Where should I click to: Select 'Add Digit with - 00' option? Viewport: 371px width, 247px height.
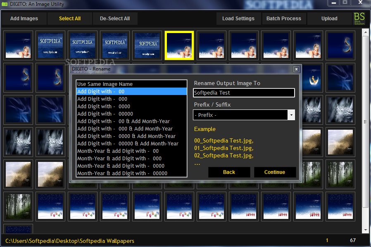(x=131, y=91)
